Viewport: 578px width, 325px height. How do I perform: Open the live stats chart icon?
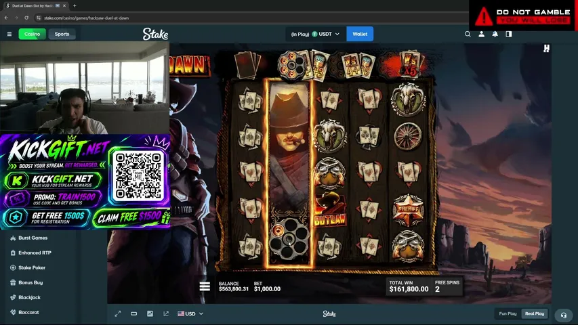tap(150, 313)
